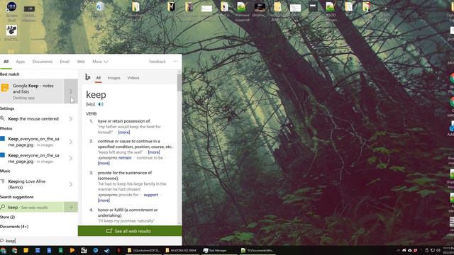Expand the Store (2) results group
The height and width of the screenshot is (255, 454).
point(8,217)
